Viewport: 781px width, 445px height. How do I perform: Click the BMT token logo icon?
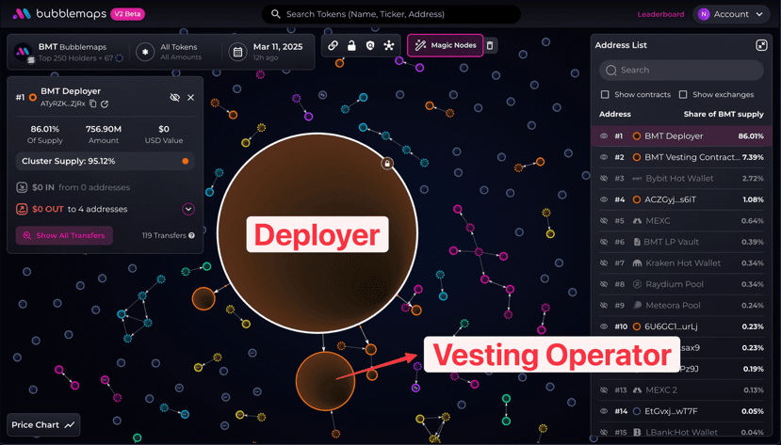click(23, 52)
